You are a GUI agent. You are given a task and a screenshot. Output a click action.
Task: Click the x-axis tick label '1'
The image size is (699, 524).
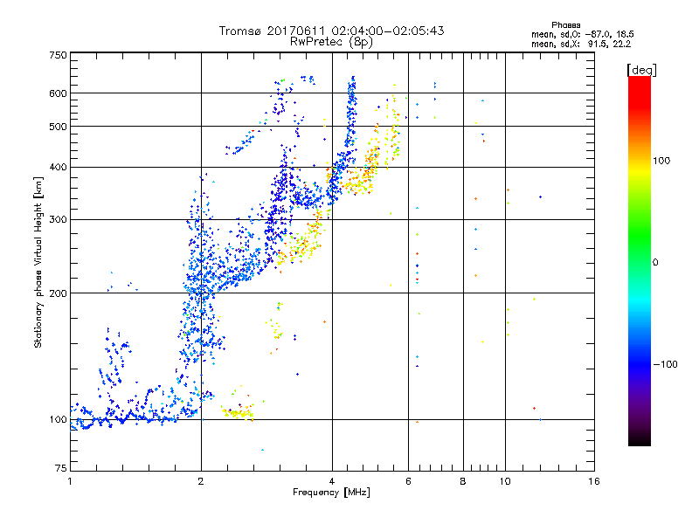[x=70, y=481]
